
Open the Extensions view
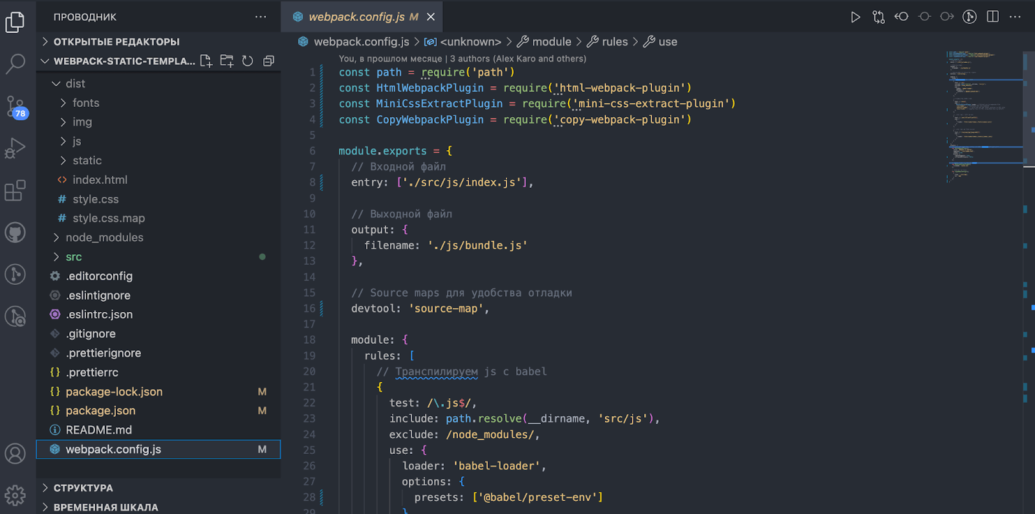pyautogui.click(x=16, y=191)
